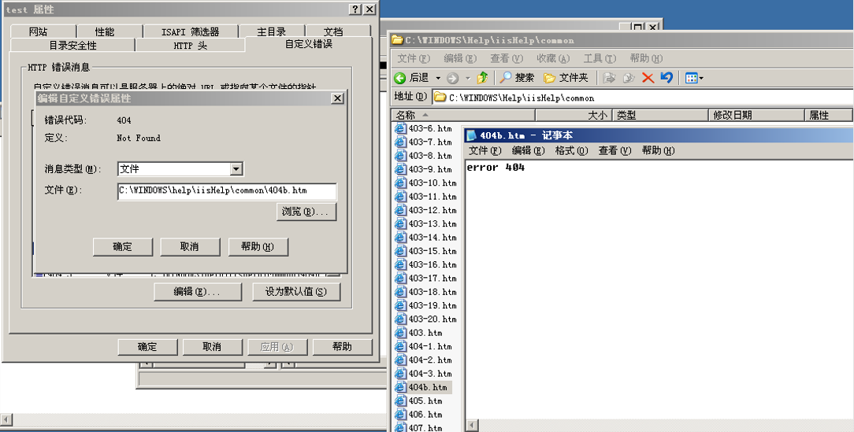Screen dimensions: 854x432
Task: Open the Forward button history dropdown arrow
Action: (467, 79)
